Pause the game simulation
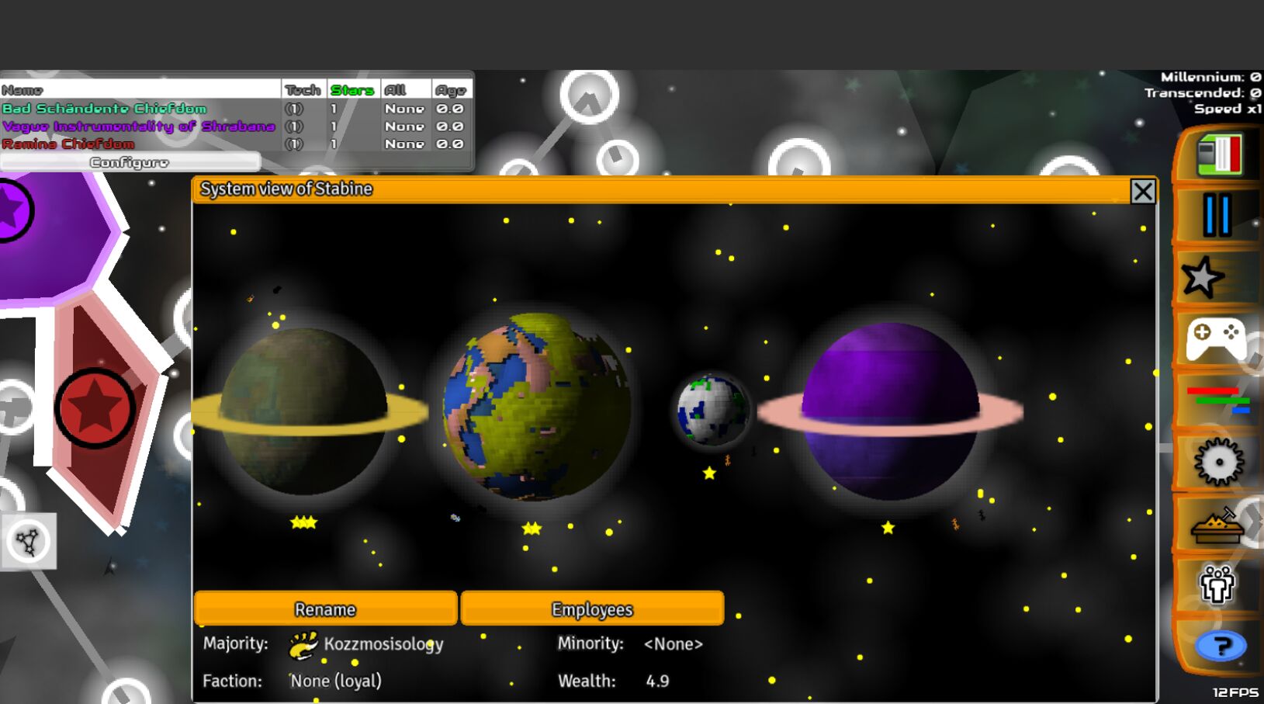Viewport: 1264px width, 704px height. click(x=1217, y=215)
